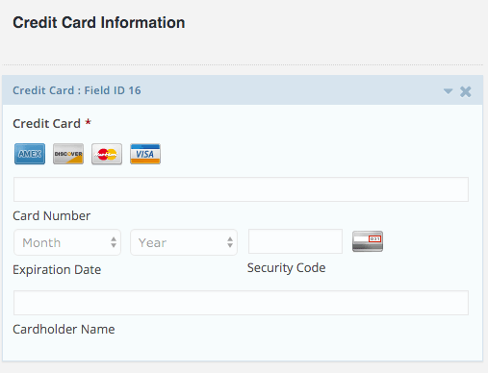Select the MasterCard logo icon
Screen dimensions: 488x373
pyautogui.click(x=107, y=154)
